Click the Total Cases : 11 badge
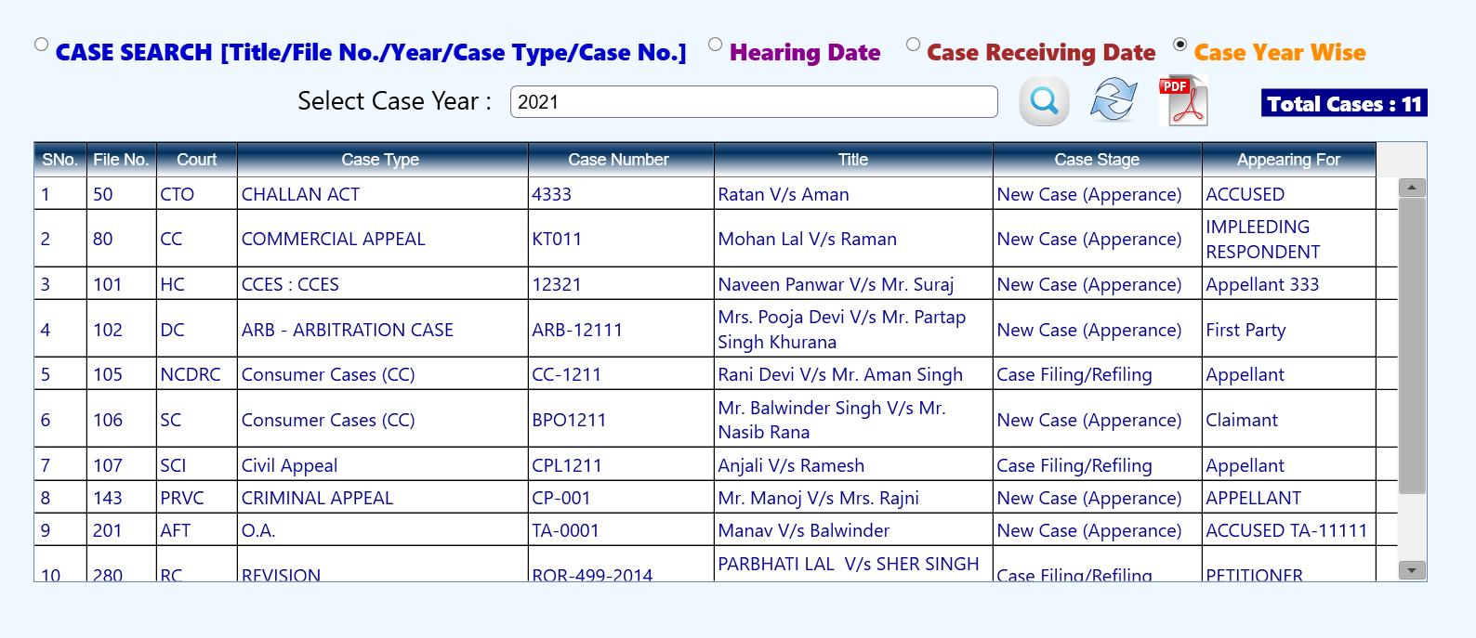The height and width of the screenshot is (638, 1476). 1343,103
